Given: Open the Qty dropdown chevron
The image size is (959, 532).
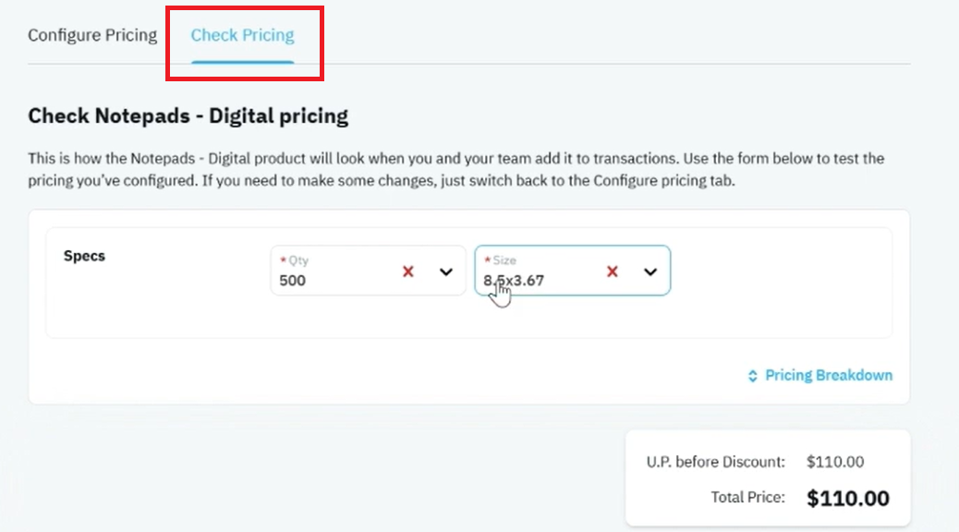Looking at the screenshot, I should pyautogui.click(x=446, y=272).
